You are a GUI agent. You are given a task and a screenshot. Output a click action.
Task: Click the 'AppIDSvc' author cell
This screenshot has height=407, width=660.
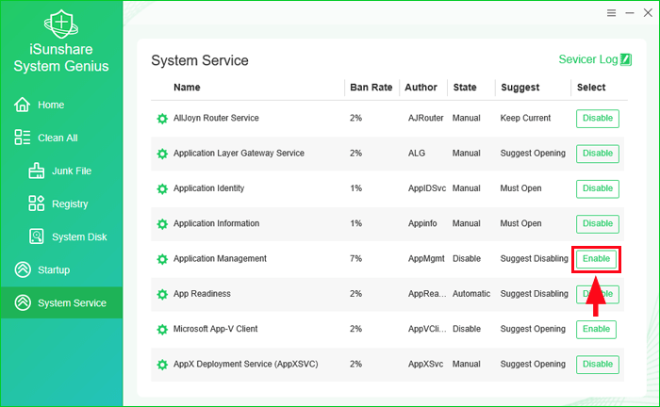tap(427, 188)
